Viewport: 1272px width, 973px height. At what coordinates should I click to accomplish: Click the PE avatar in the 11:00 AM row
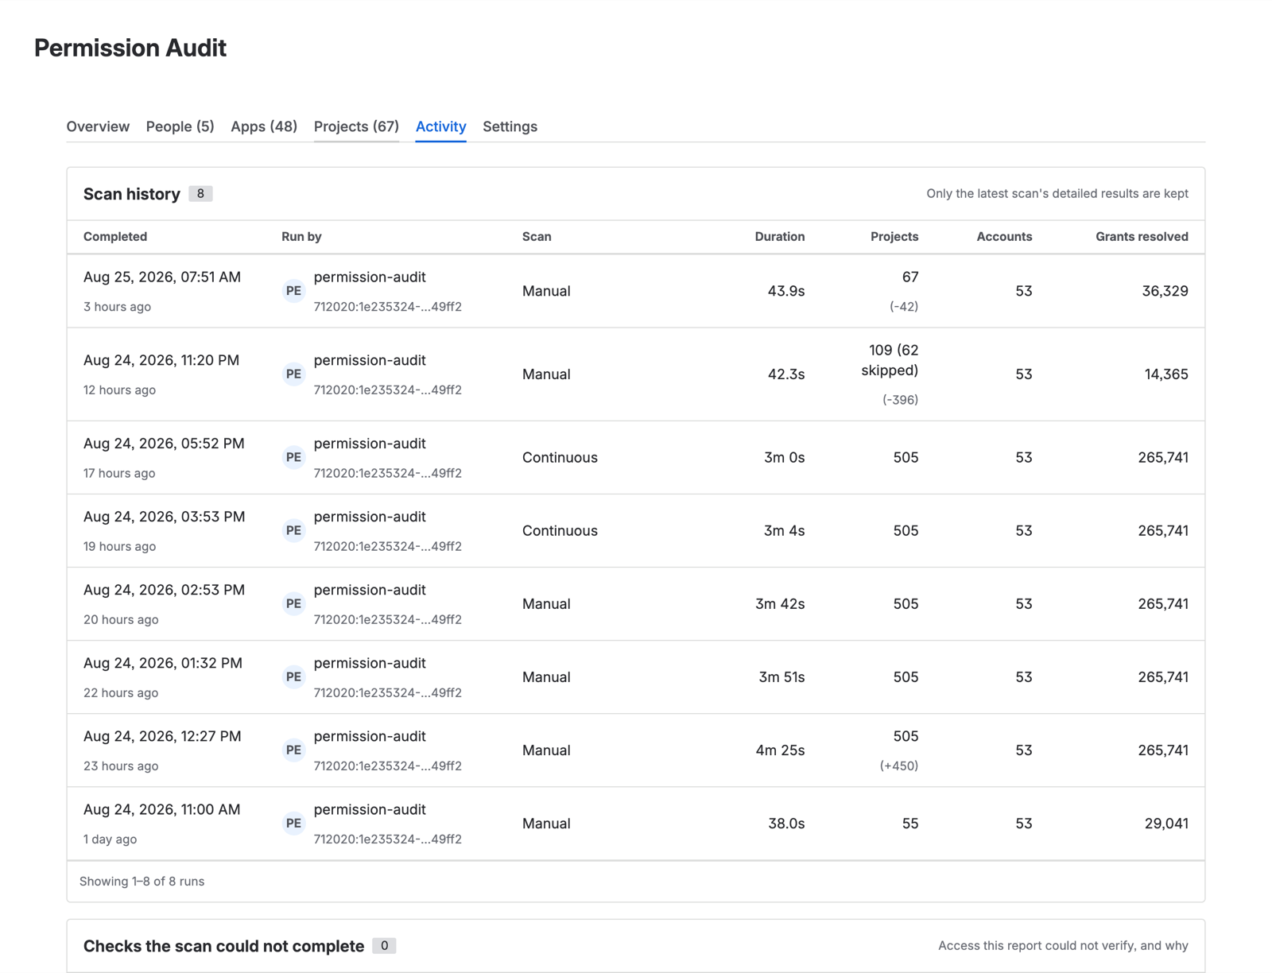tap(293, 823)
